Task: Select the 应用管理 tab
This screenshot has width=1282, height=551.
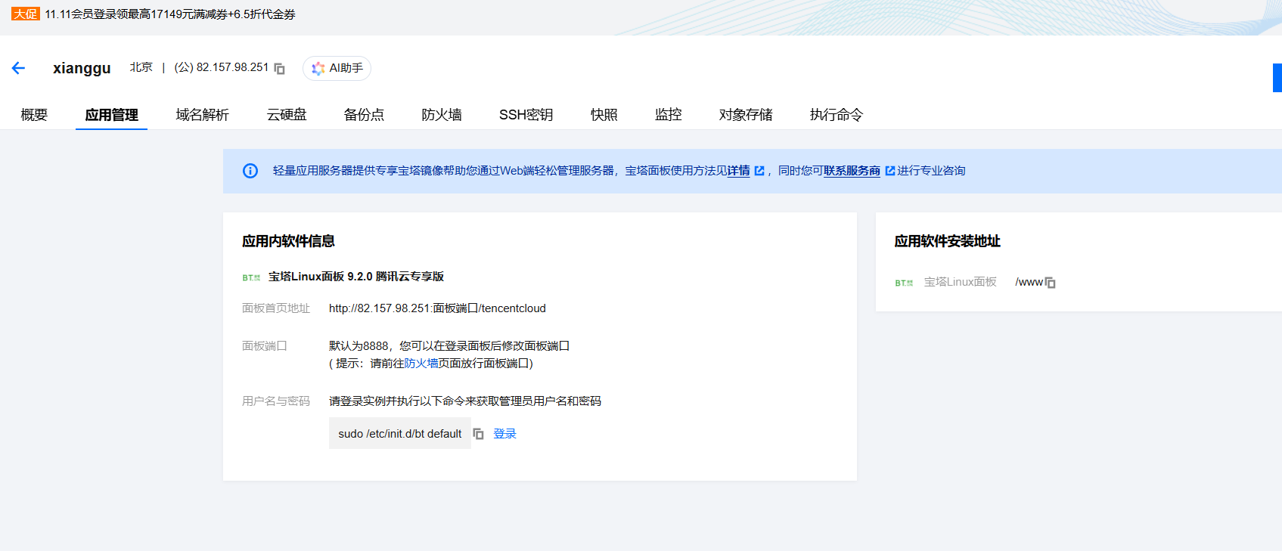Action: pyautogui.click(x=111, y=115)
